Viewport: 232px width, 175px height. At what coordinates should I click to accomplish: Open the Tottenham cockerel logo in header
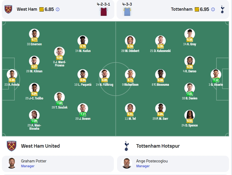222,9
